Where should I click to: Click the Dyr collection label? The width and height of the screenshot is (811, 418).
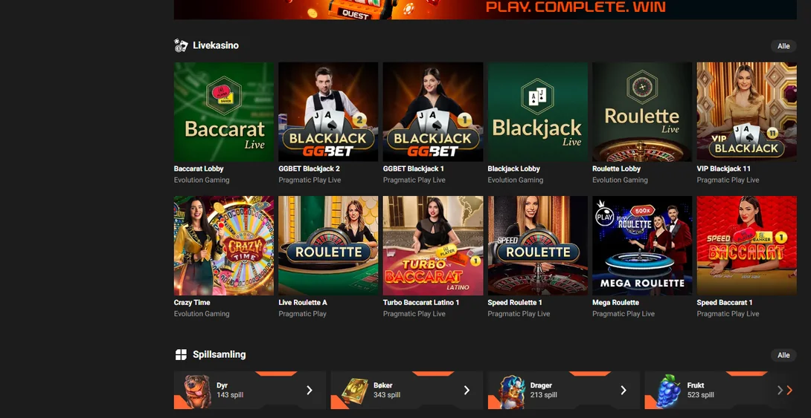coord(222,385)
